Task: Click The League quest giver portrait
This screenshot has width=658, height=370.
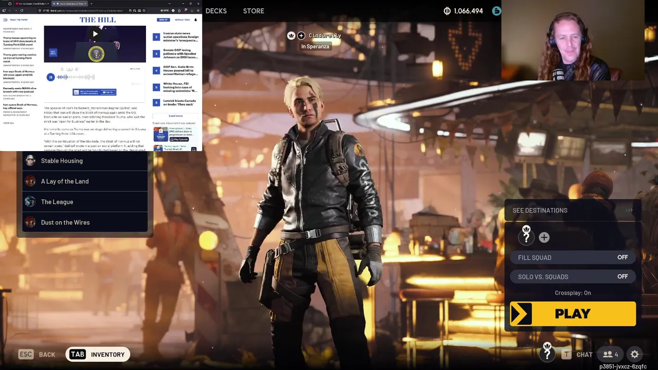Action: tap(30, 202)
